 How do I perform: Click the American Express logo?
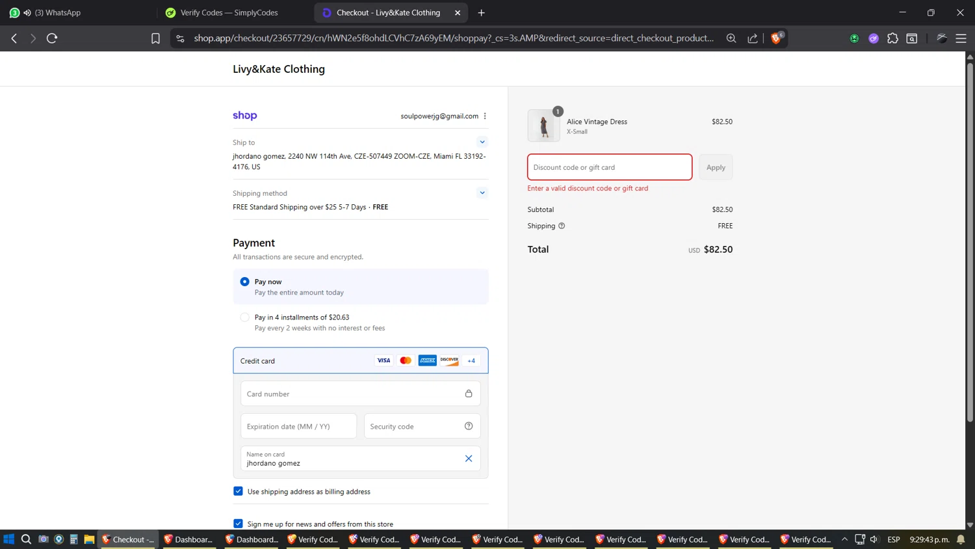point(428,360)
